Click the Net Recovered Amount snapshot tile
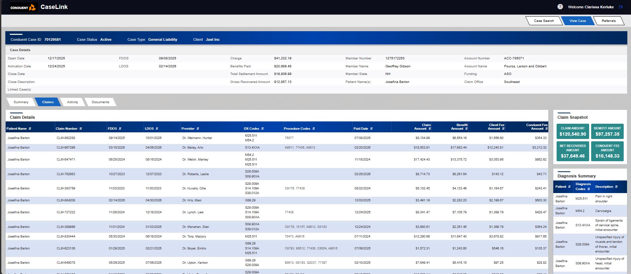 click(573, 151)
